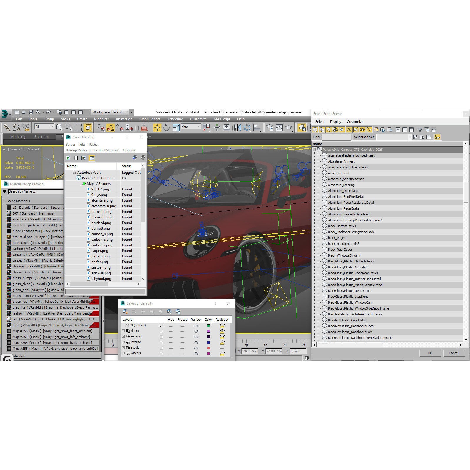The width and height of the screenshot is (470, 470).
Task: Toggle Render teapot for doors layer
Action: [196, 331]
